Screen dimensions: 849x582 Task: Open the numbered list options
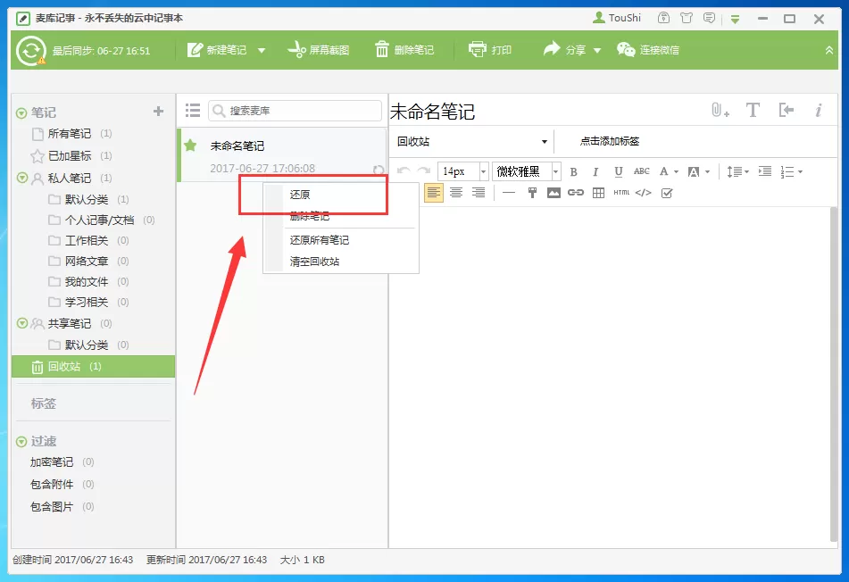point(791,172)
